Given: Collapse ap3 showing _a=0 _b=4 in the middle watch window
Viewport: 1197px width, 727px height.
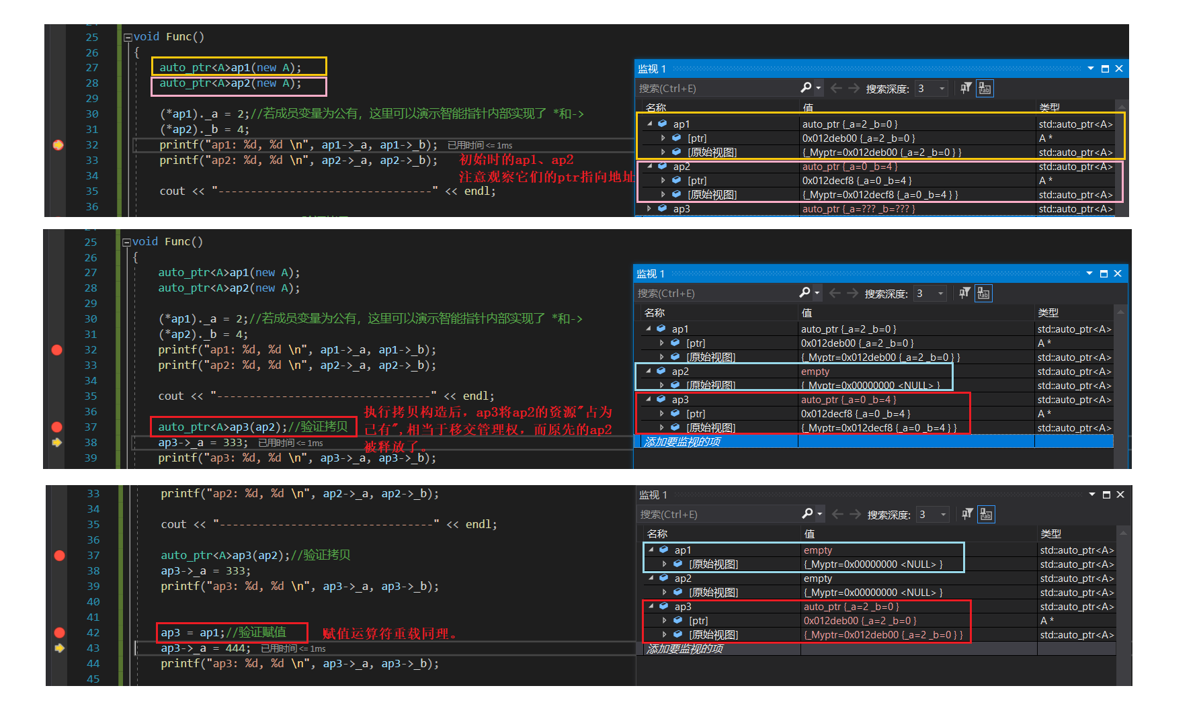Looking at the screenshot, I should click(648, 399).
